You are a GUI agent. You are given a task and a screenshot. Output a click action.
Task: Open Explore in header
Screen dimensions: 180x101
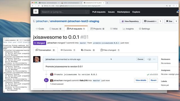tap(136, 12)
